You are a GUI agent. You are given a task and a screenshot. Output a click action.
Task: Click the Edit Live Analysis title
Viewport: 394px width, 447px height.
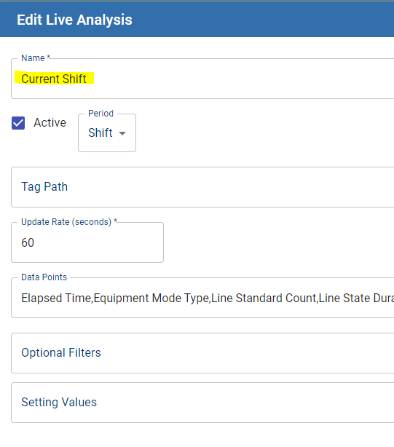pos(74,20)
